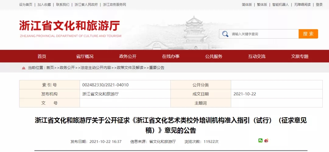Open the 政务公开 navigation menu item

(x=128, y=56)
